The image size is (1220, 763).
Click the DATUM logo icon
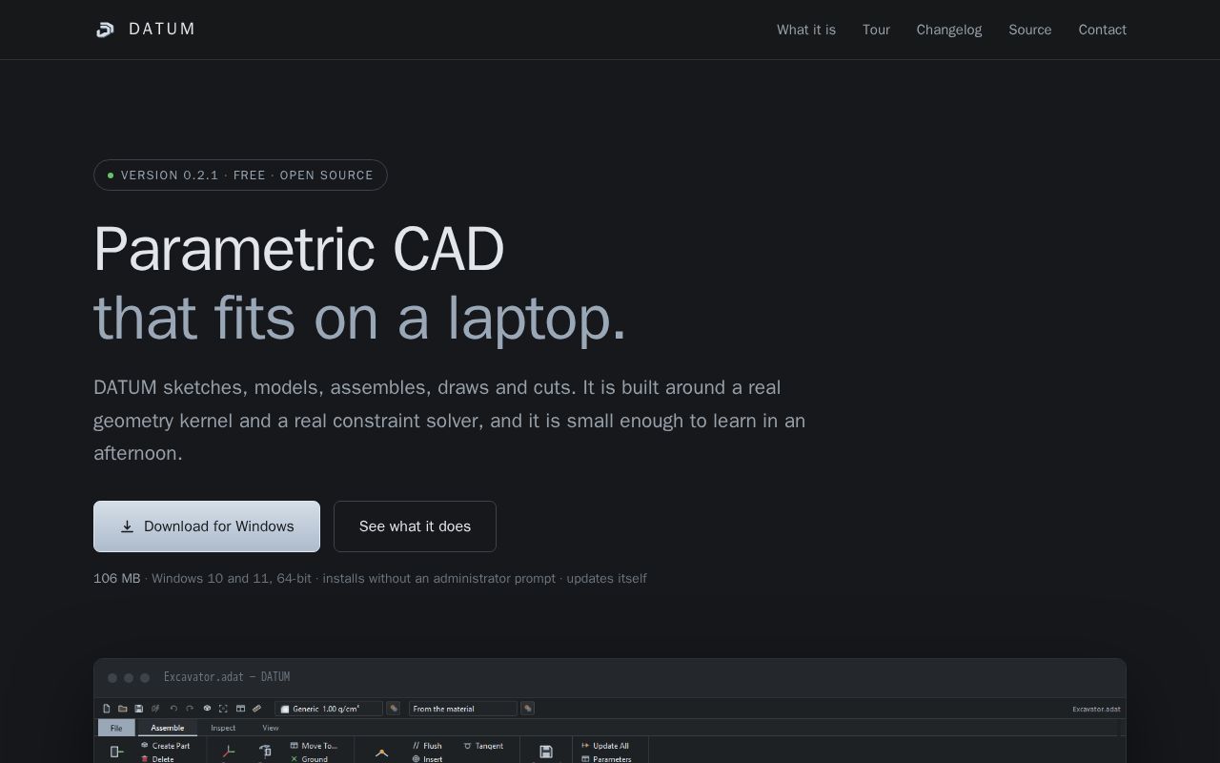pyautogui.click(x=105, y=30)
